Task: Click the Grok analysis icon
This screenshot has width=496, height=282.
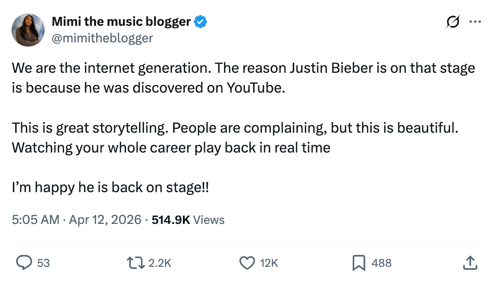Action: pyautogui.click(x=453, y=22)
